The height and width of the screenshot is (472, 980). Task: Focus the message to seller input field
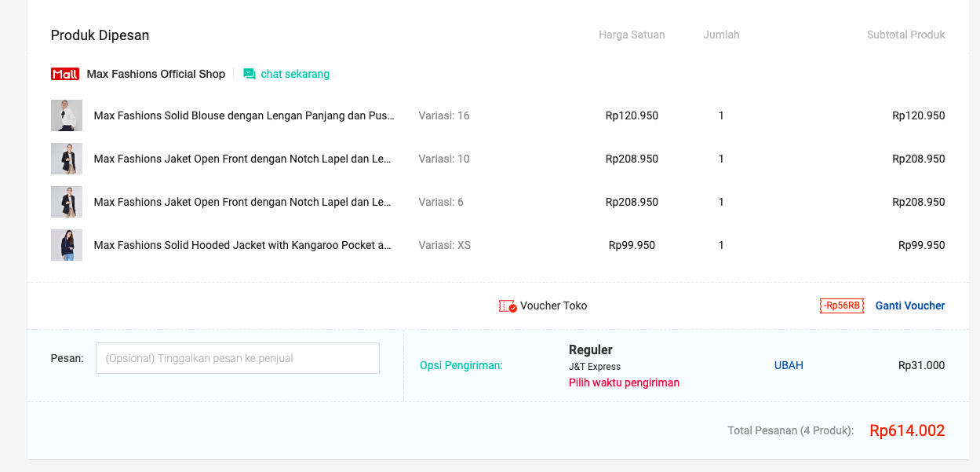click(238, 358)
